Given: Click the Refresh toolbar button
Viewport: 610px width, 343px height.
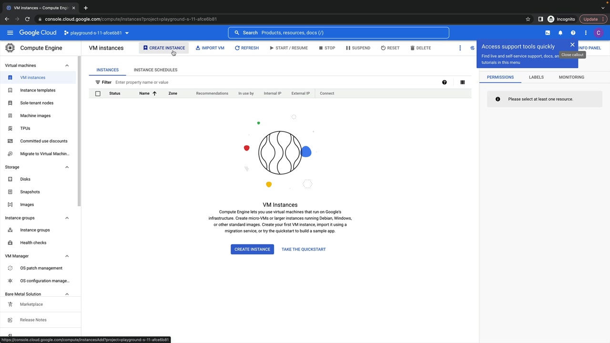Looking at the screenshot, I should pos(247,48).
